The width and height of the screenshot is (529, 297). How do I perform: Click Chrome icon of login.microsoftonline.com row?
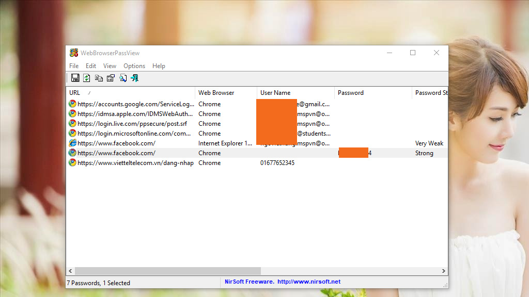click(x=72, y=133)
